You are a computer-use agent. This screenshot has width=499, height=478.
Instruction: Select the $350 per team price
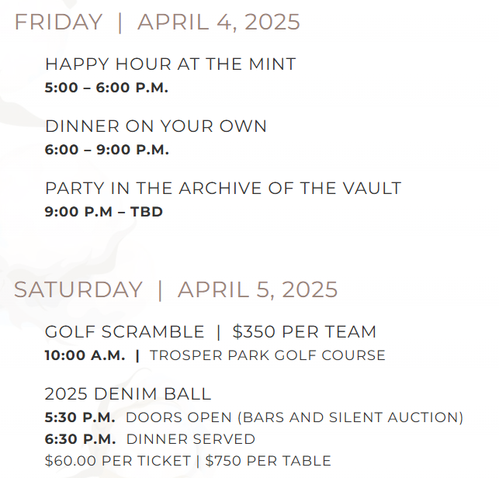pos(304,332)
